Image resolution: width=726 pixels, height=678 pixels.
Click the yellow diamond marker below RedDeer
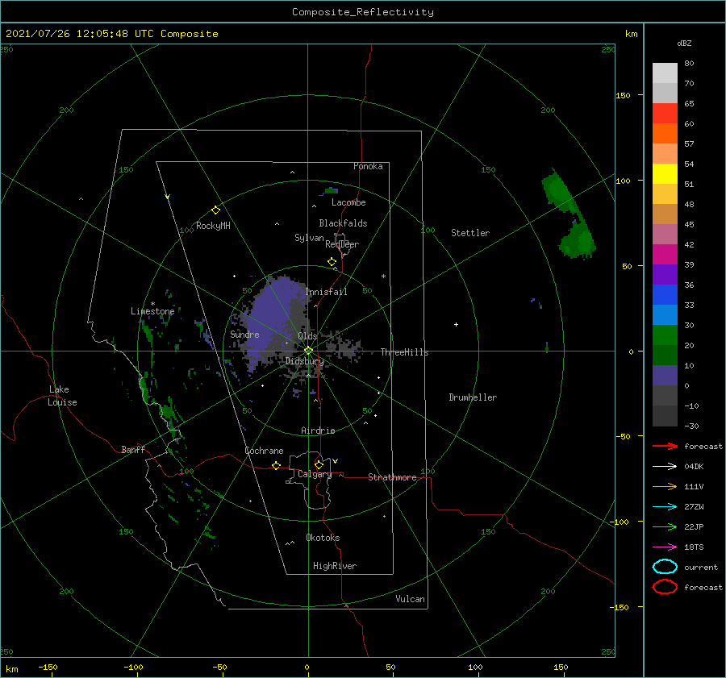pos(332,261)
